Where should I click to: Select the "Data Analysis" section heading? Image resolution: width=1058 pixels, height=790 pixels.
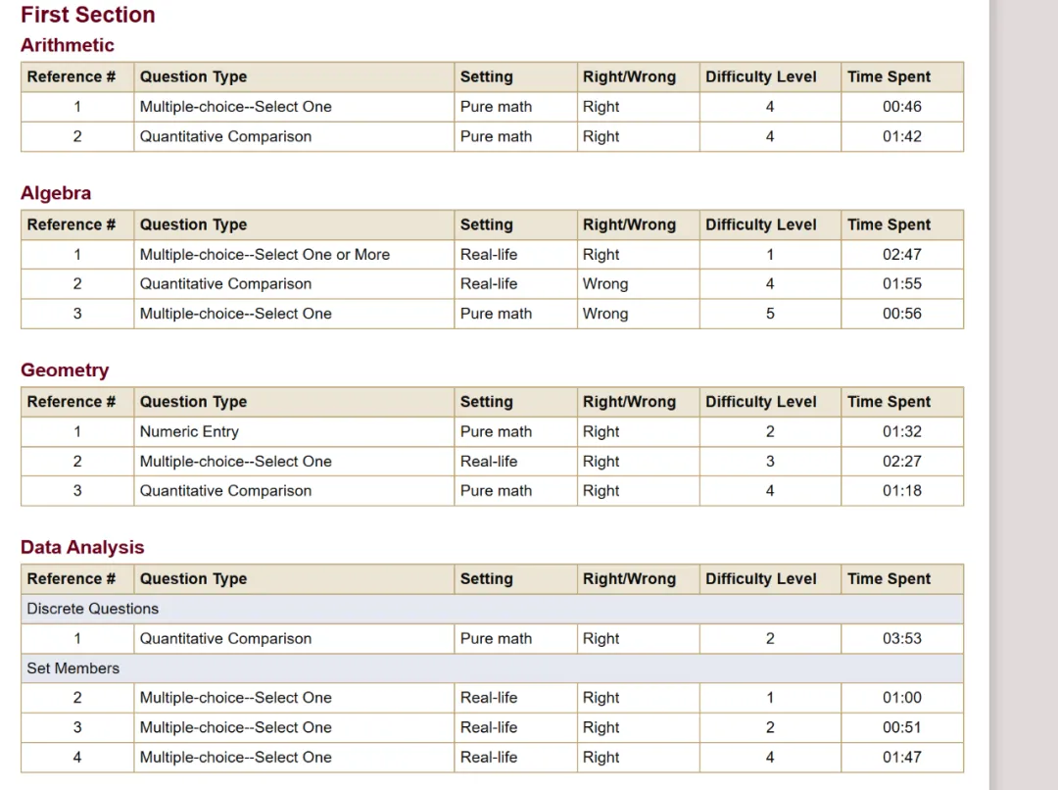click(82, 548)
